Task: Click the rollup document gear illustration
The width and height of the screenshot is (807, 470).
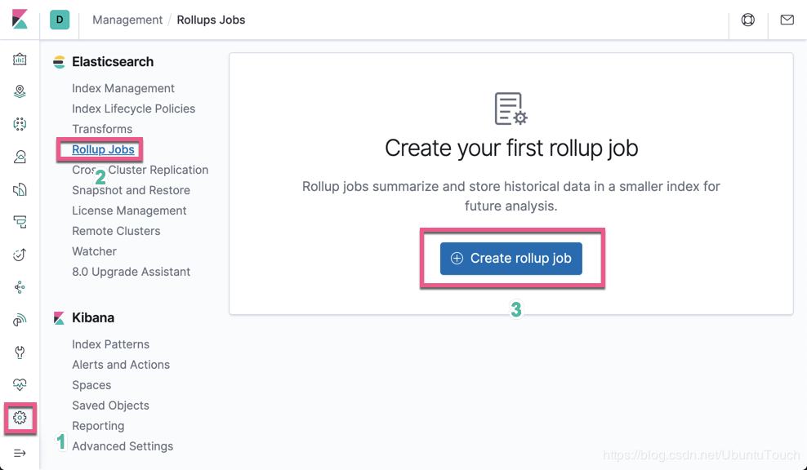Action: 511,109
